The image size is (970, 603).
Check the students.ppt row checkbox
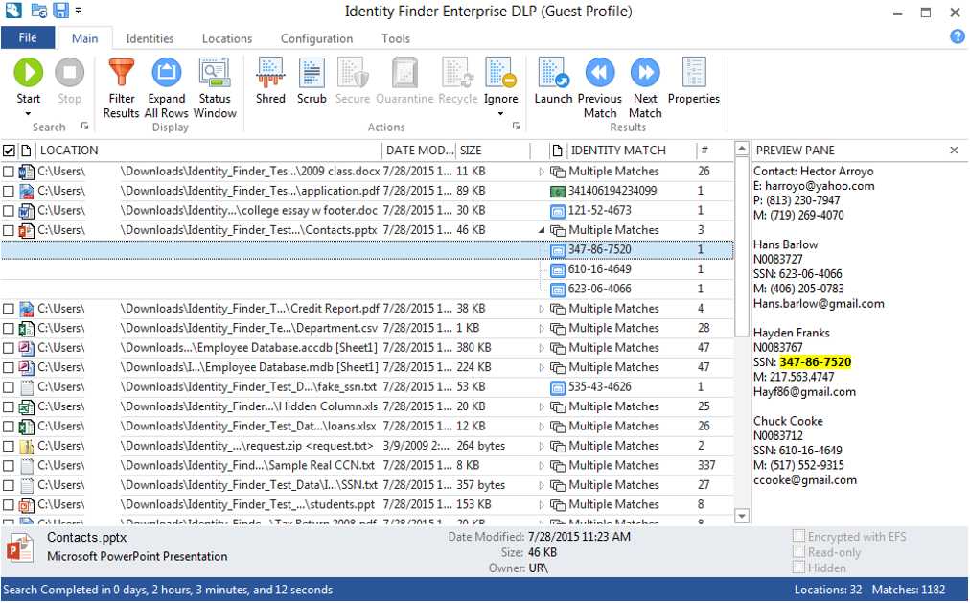8,504
